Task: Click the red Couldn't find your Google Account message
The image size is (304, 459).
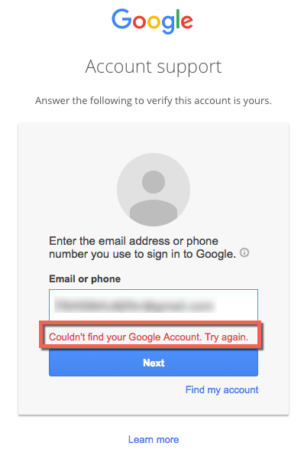Action: 148,337
